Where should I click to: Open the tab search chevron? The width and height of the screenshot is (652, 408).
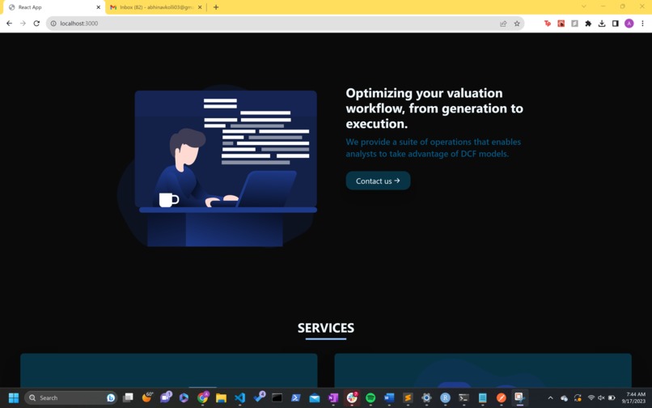(x=584, y=6)
